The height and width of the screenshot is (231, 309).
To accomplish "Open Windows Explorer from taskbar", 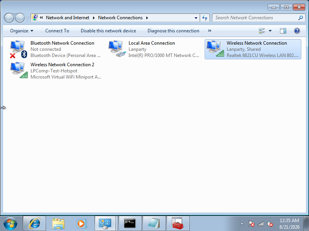I will [x=58, y=223].
